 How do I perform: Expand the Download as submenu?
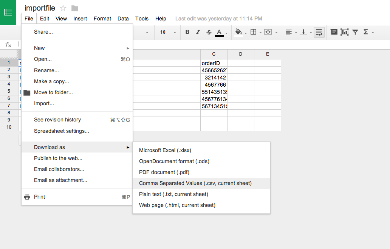point(77,147)
